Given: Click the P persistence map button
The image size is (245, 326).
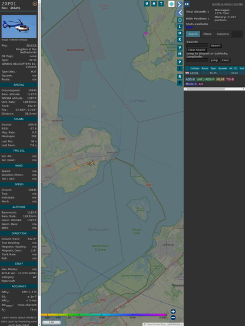Looking at the screenshot, I should click(180, 62).
